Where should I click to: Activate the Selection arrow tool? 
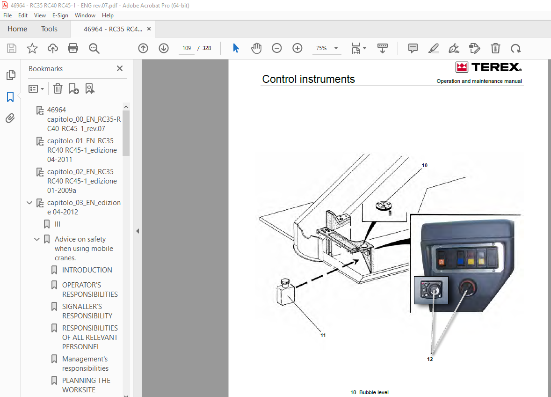(x=236, y=48)
